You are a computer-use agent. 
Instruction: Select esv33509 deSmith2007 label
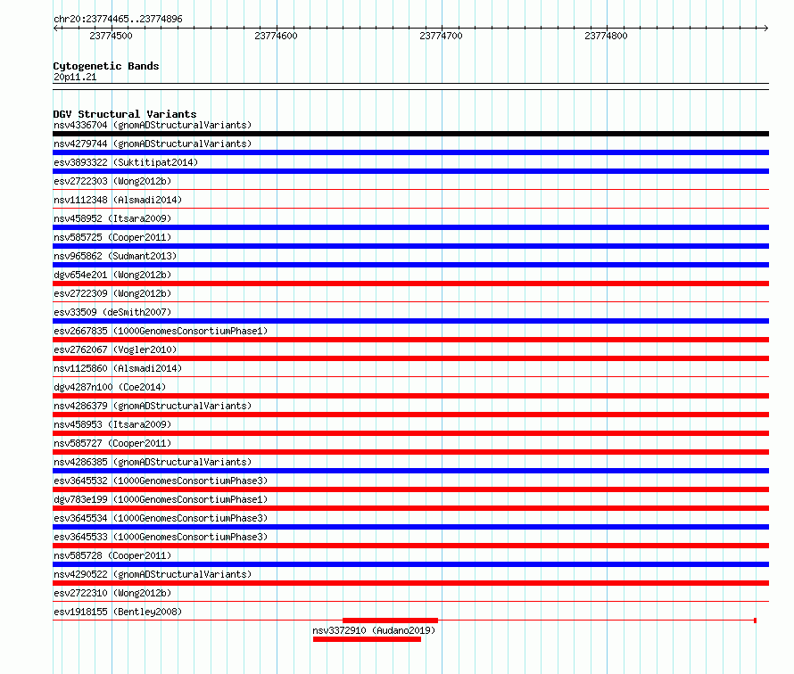[x=112, y=312]
